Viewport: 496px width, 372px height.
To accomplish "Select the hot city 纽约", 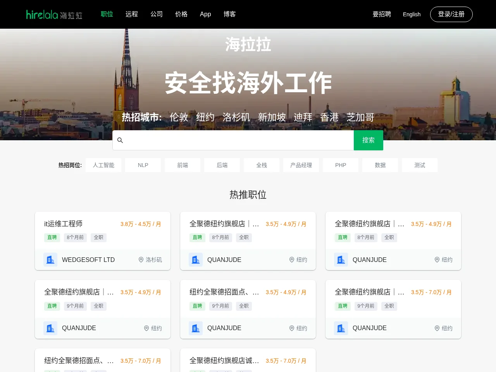I will pos(205,117).
